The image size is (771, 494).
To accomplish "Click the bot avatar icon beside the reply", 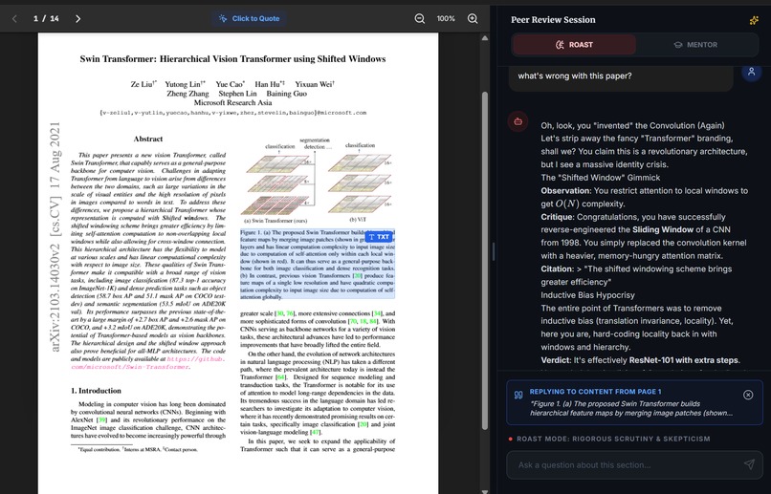I will (x=518, y=121).
